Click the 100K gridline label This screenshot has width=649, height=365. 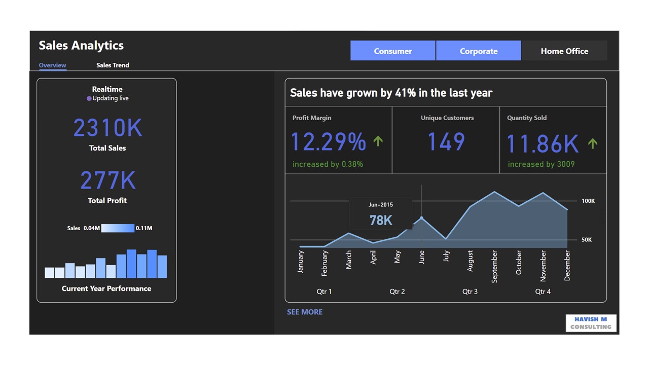point(588,201)
